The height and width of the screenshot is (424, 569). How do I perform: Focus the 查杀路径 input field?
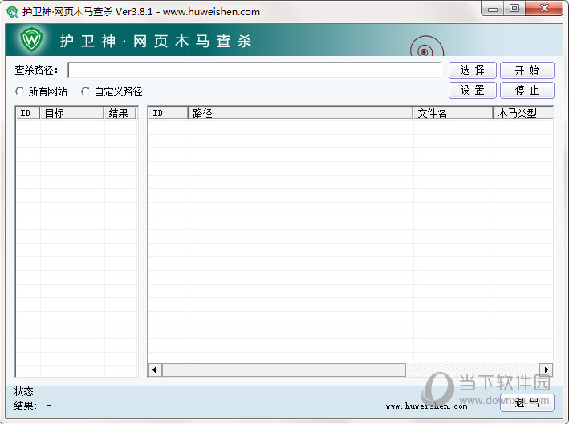254,70
